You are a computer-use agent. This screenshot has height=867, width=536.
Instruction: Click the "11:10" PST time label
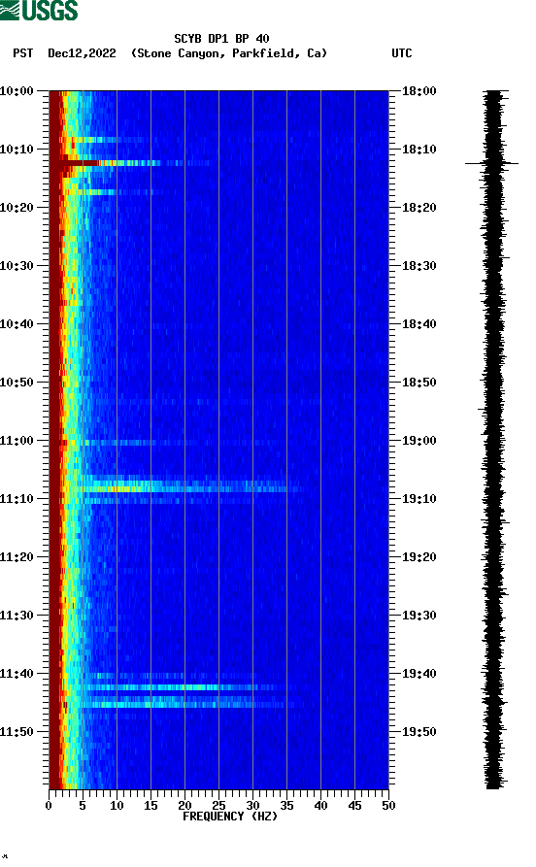click(x=17, y=499)
